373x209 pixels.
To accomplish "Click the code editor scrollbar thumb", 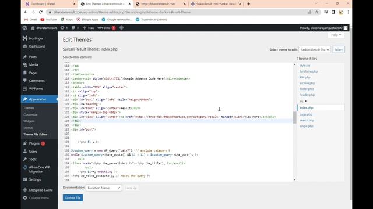I will (294, 117).
